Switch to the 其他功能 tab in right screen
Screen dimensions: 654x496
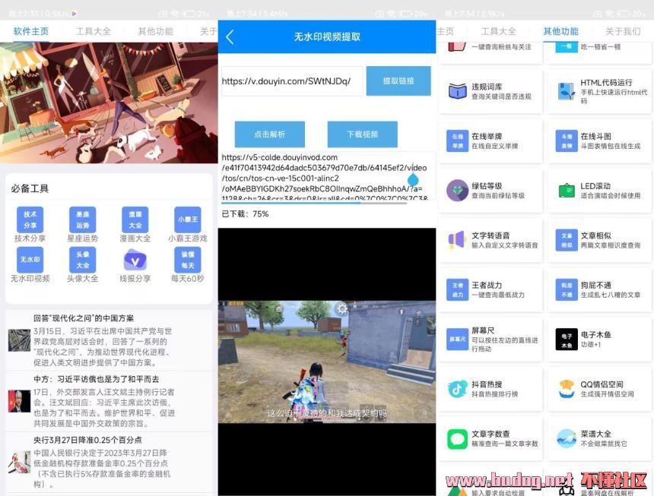(560, 31)
